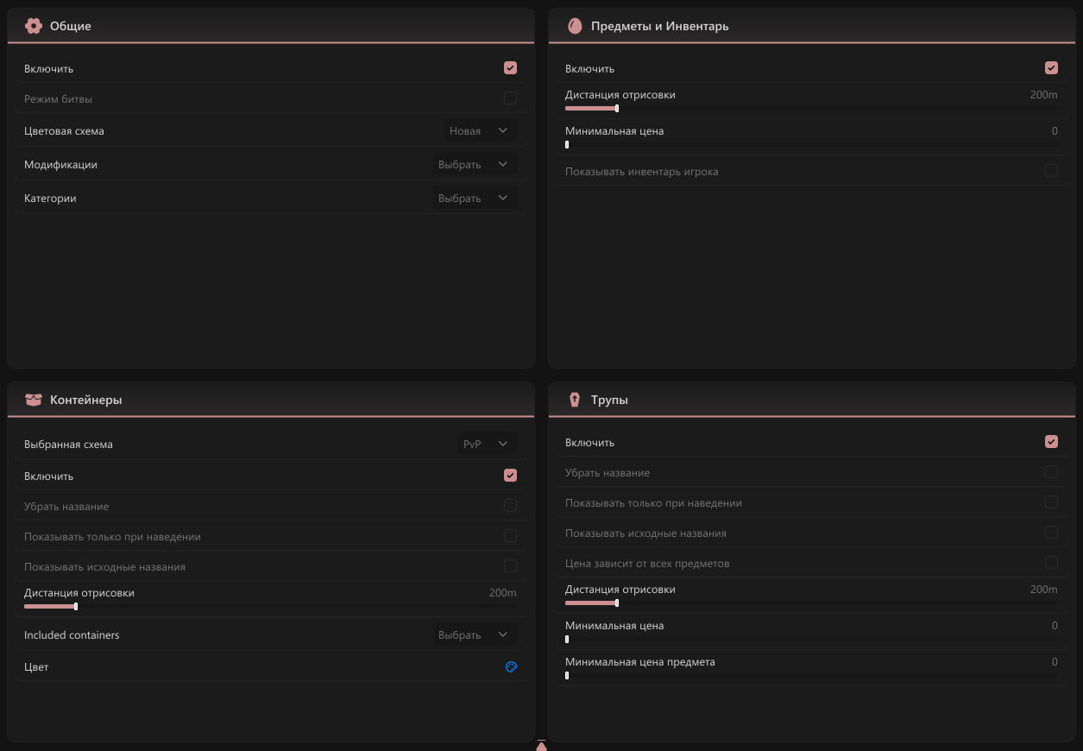Image resolution: width=1083 pixels, height=751 pixels.
Task: Check Показывать исходные названия in Трупы
Action: [x=1051, y=533]
